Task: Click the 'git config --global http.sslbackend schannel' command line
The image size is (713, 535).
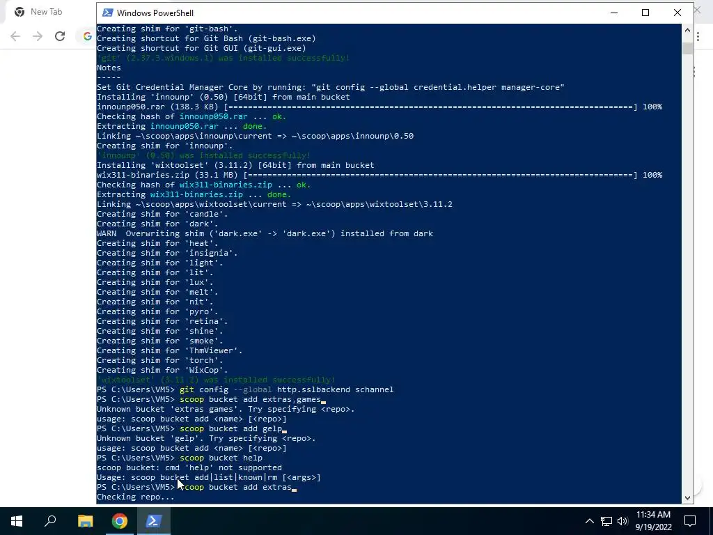Action: coord(245,389)
